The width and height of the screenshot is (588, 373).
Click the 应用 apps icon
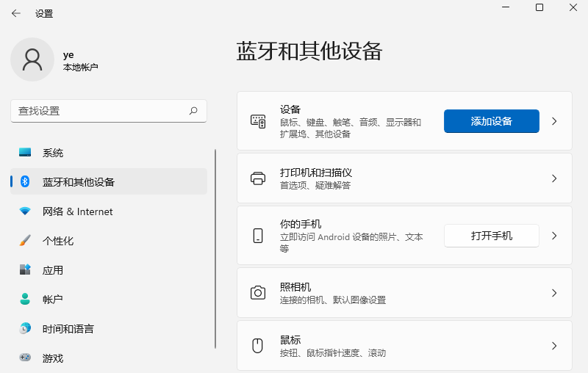[x=25, y=270]
